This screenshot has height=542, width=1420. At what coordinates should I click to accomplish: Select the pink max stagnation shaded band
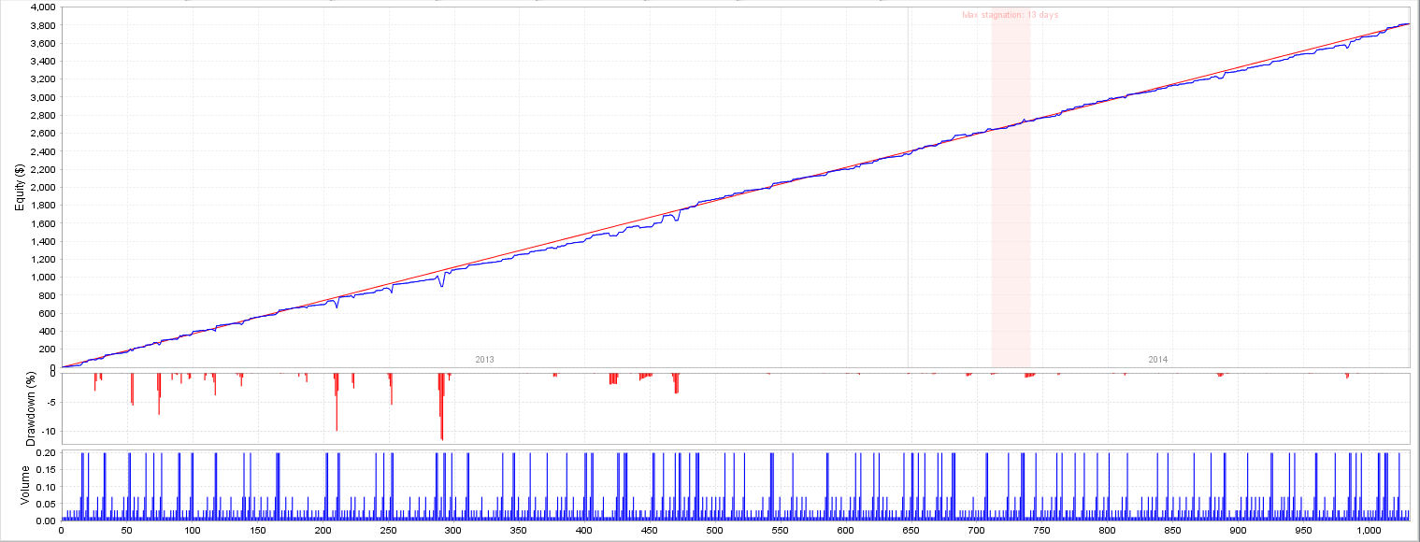tap(1011, 187)
